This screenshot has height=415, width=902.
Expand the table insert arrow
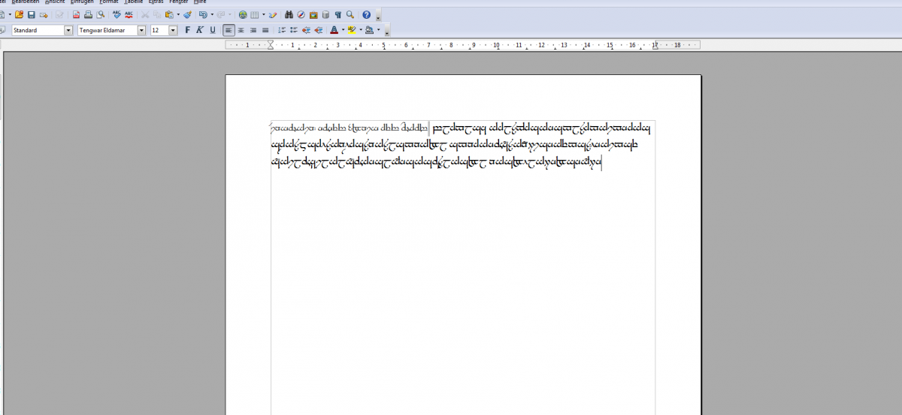pos(264,14)
